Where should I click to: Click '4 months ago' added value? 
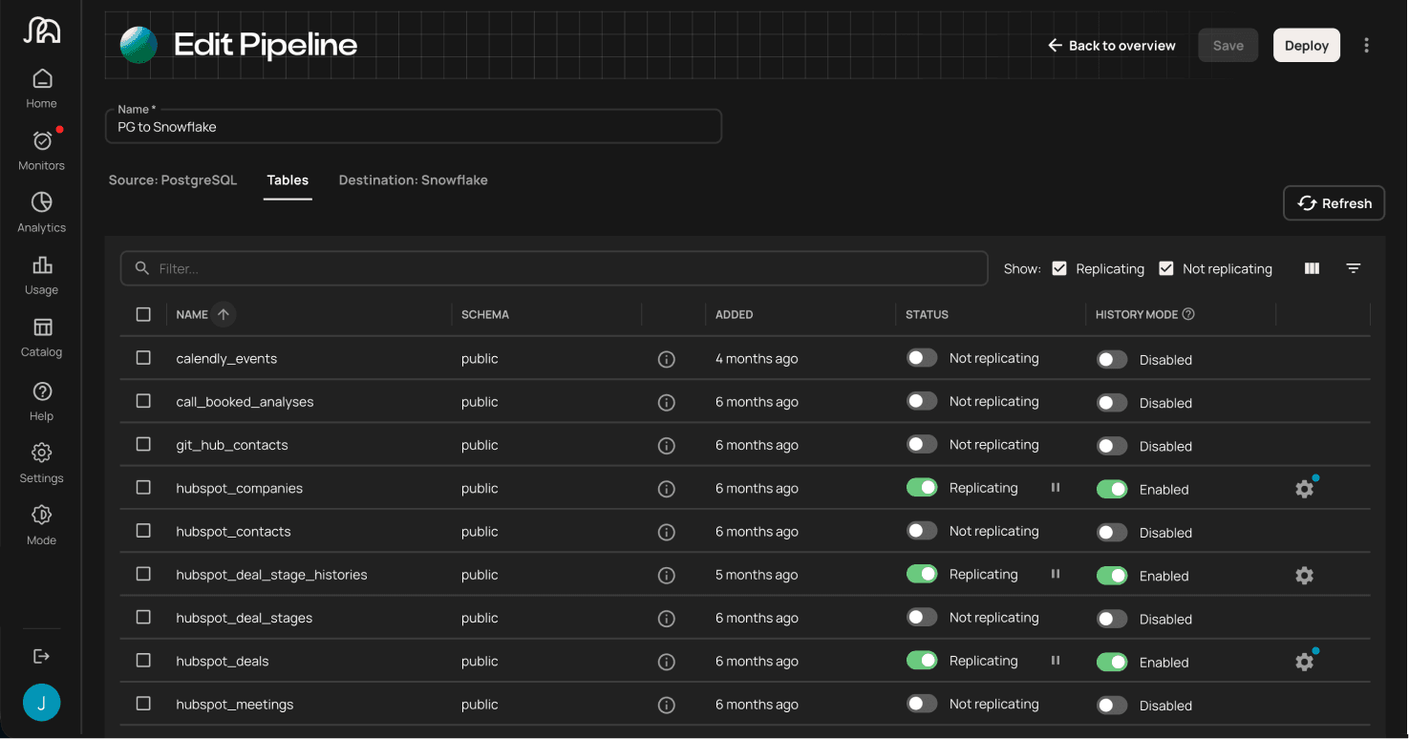757,359
